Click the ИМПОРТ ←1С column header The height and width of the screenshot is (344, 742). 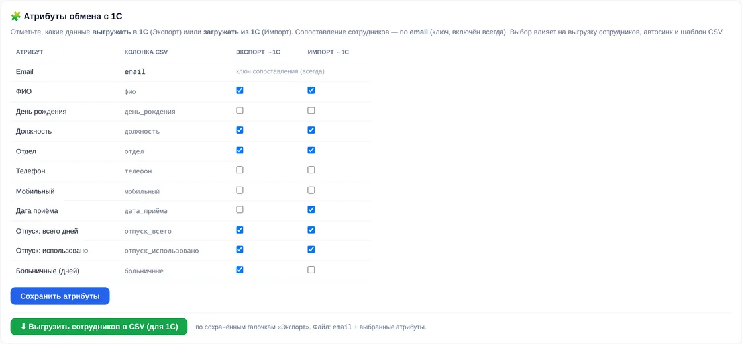coord(328,52)
